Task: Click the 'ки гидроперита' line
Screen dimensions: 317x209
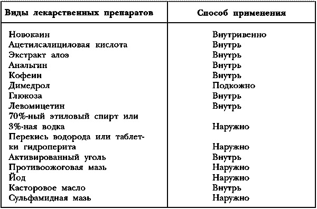Action: pyautogui.click(x=42, y=147)
